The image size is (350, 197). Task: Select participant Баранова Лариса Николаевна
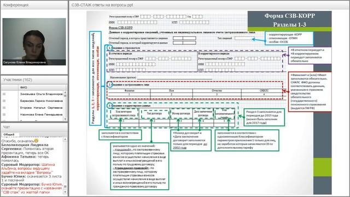pyautogui.click(x=42, y=101)
